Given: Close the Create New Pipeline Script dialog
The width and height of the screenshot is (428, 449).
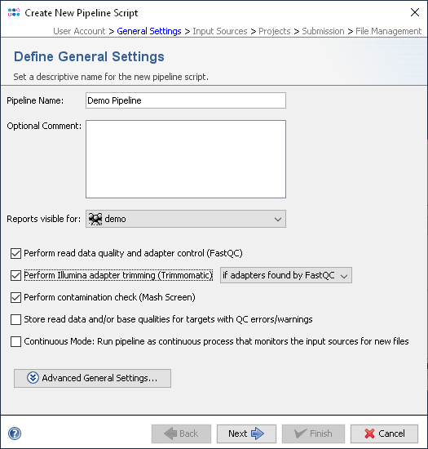Looking at the screenshot, I should pyautogui.click(x=415, y=12).
